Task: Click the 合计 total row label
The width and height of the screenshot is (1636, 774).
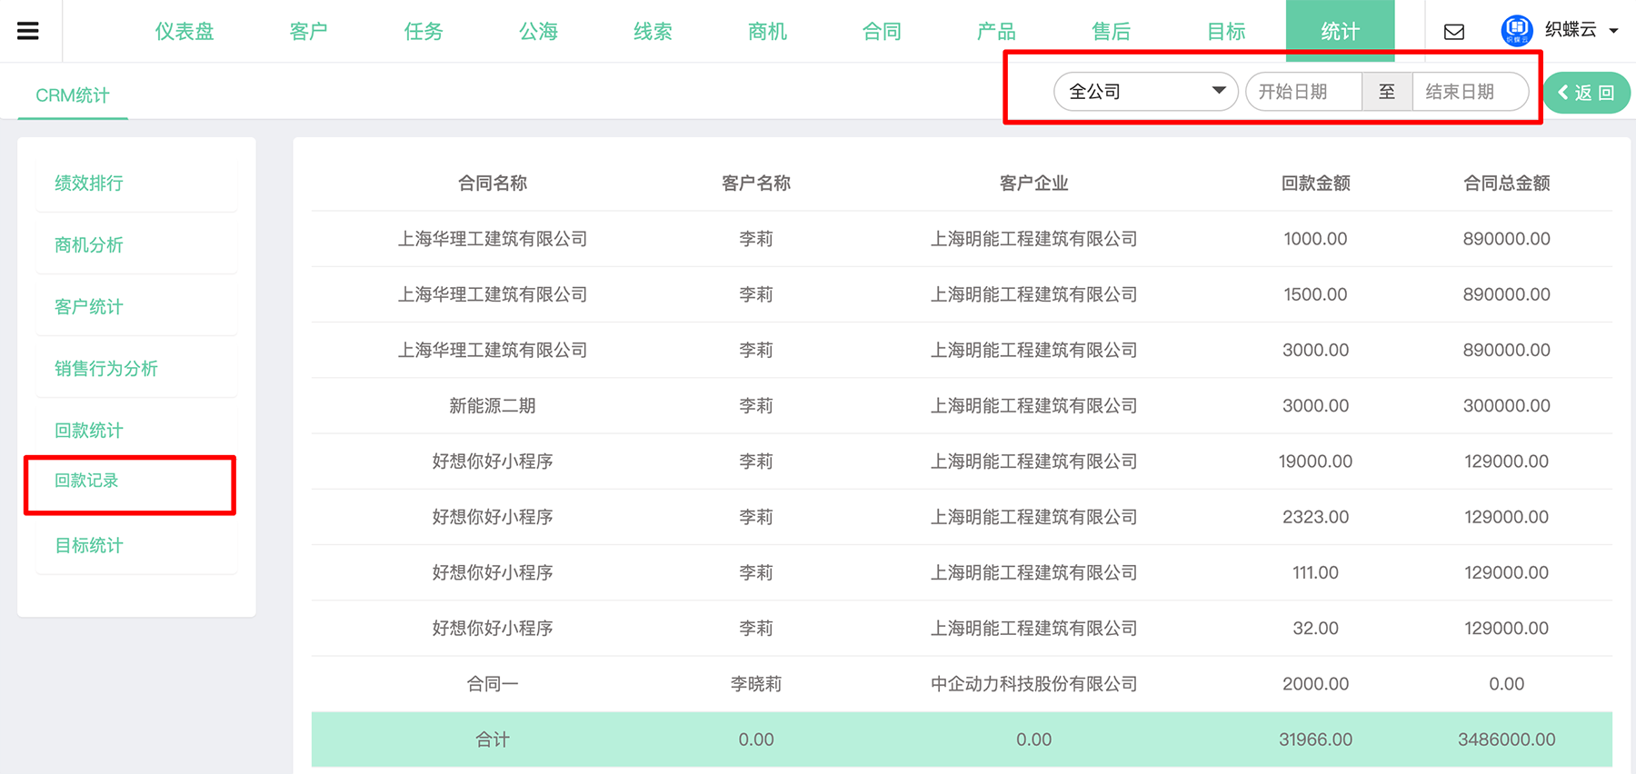Action: click(493, 739)
